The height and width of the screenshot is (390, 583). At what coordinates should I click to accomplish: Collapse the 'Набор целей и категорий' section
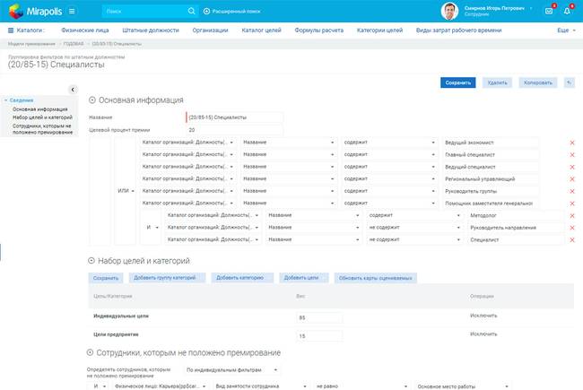[92, 261]
